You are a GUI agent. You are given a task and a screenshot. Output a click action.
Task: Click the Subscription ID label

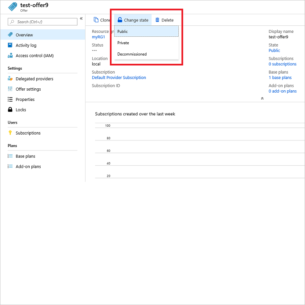tap(106, 86)
